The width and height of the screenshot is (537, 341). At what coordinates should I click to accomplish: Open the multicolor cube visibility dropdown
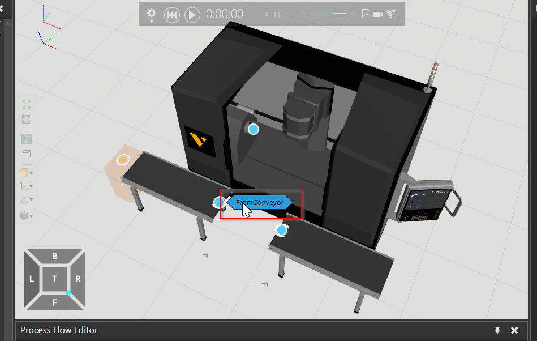coord(26,216)
